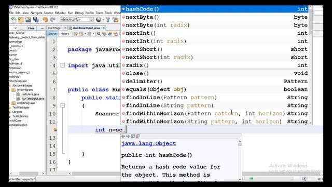Image resolution: width=332 pixels, height=187 pixels.
Task: Click the Find Selection magnifier icon in editor toolbar
Action: coord(99,34)
